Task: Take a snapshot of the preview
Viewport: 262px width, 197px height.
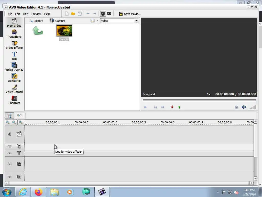Action: [237, 107]
